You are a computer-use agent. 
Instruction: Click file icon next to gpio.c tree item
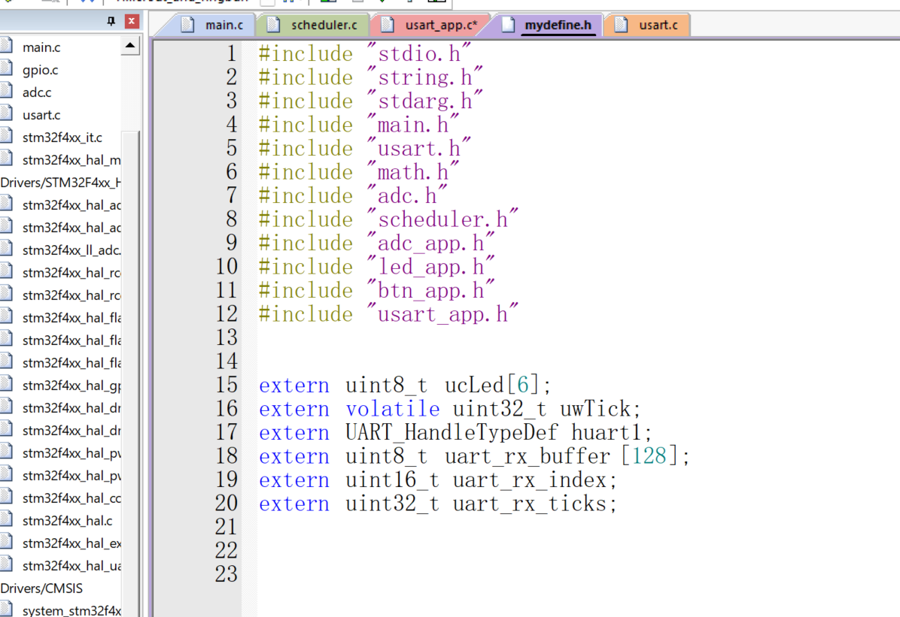[x=6, y=68]
